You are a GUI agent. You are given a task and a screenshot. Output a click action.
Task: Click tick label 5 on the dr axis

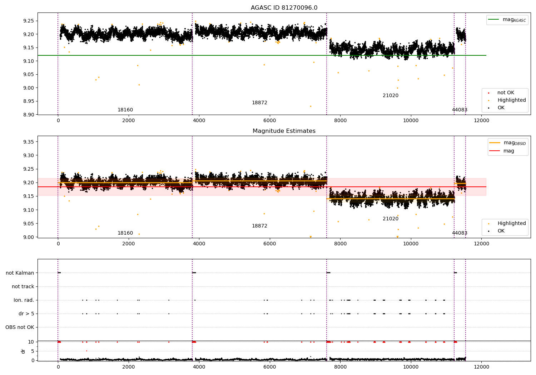tap(33, 351)
